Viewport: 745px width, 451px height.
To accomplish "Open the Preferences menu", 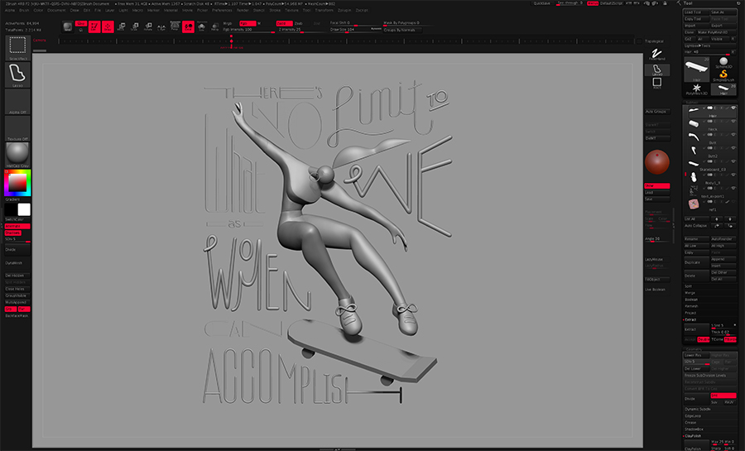I will (222, 10).
